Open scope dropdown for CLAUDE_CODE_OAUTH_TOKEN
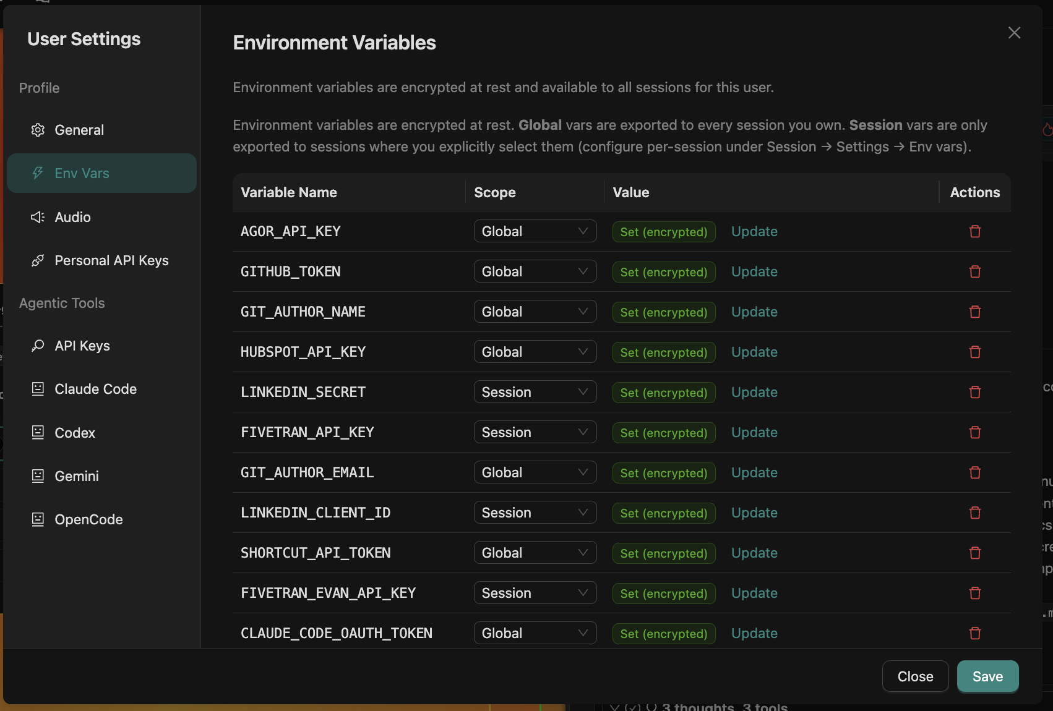Screen dimensions: 1053x711 [x=535, y=633]
